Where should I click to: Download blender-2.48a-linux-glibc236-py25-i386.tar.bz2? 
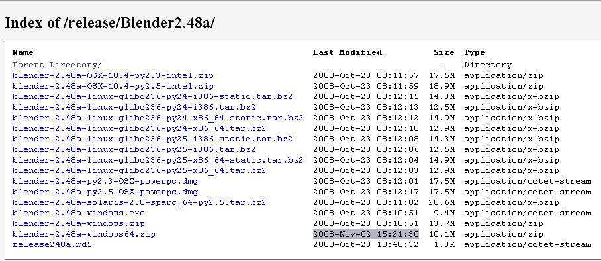point(134,149)
